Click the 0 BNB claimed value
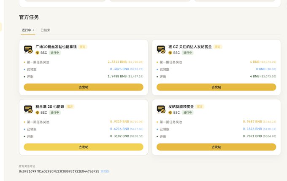 pos(261,69)
